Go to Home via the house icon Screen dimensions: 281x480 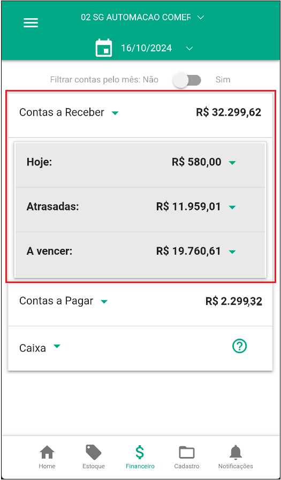47,452
